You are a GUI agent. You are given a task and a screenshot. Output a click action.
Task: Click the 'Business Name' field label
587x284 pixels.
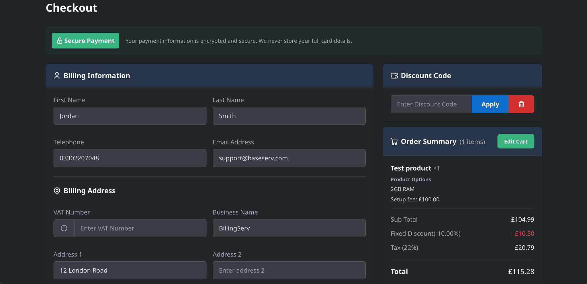(235, 212)
